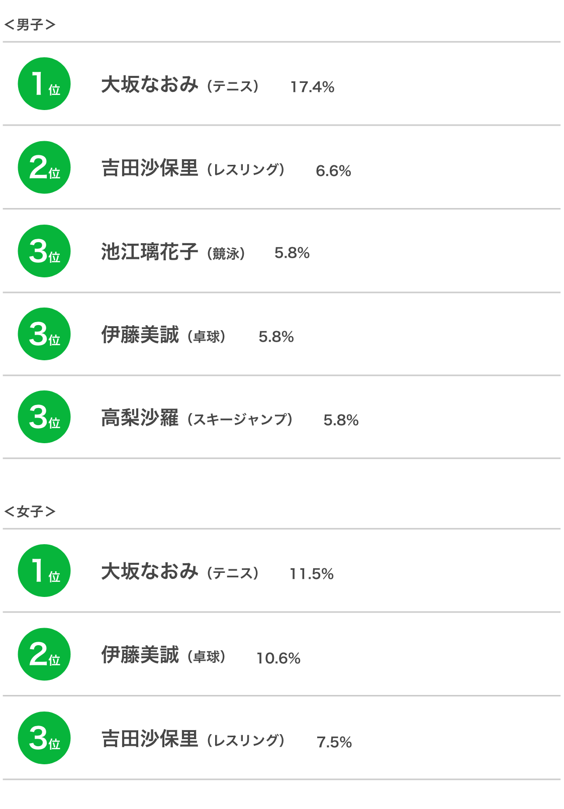Click the 3位 badge beside 高梨沙羅
564x809 pixels.
tap(44, 417)
